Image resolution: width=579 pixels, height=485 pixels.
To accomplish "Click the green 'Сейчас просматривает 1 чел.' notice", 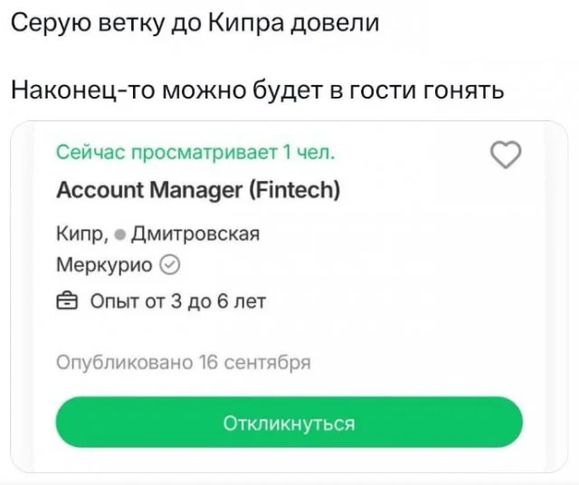I will click(195, 152).
